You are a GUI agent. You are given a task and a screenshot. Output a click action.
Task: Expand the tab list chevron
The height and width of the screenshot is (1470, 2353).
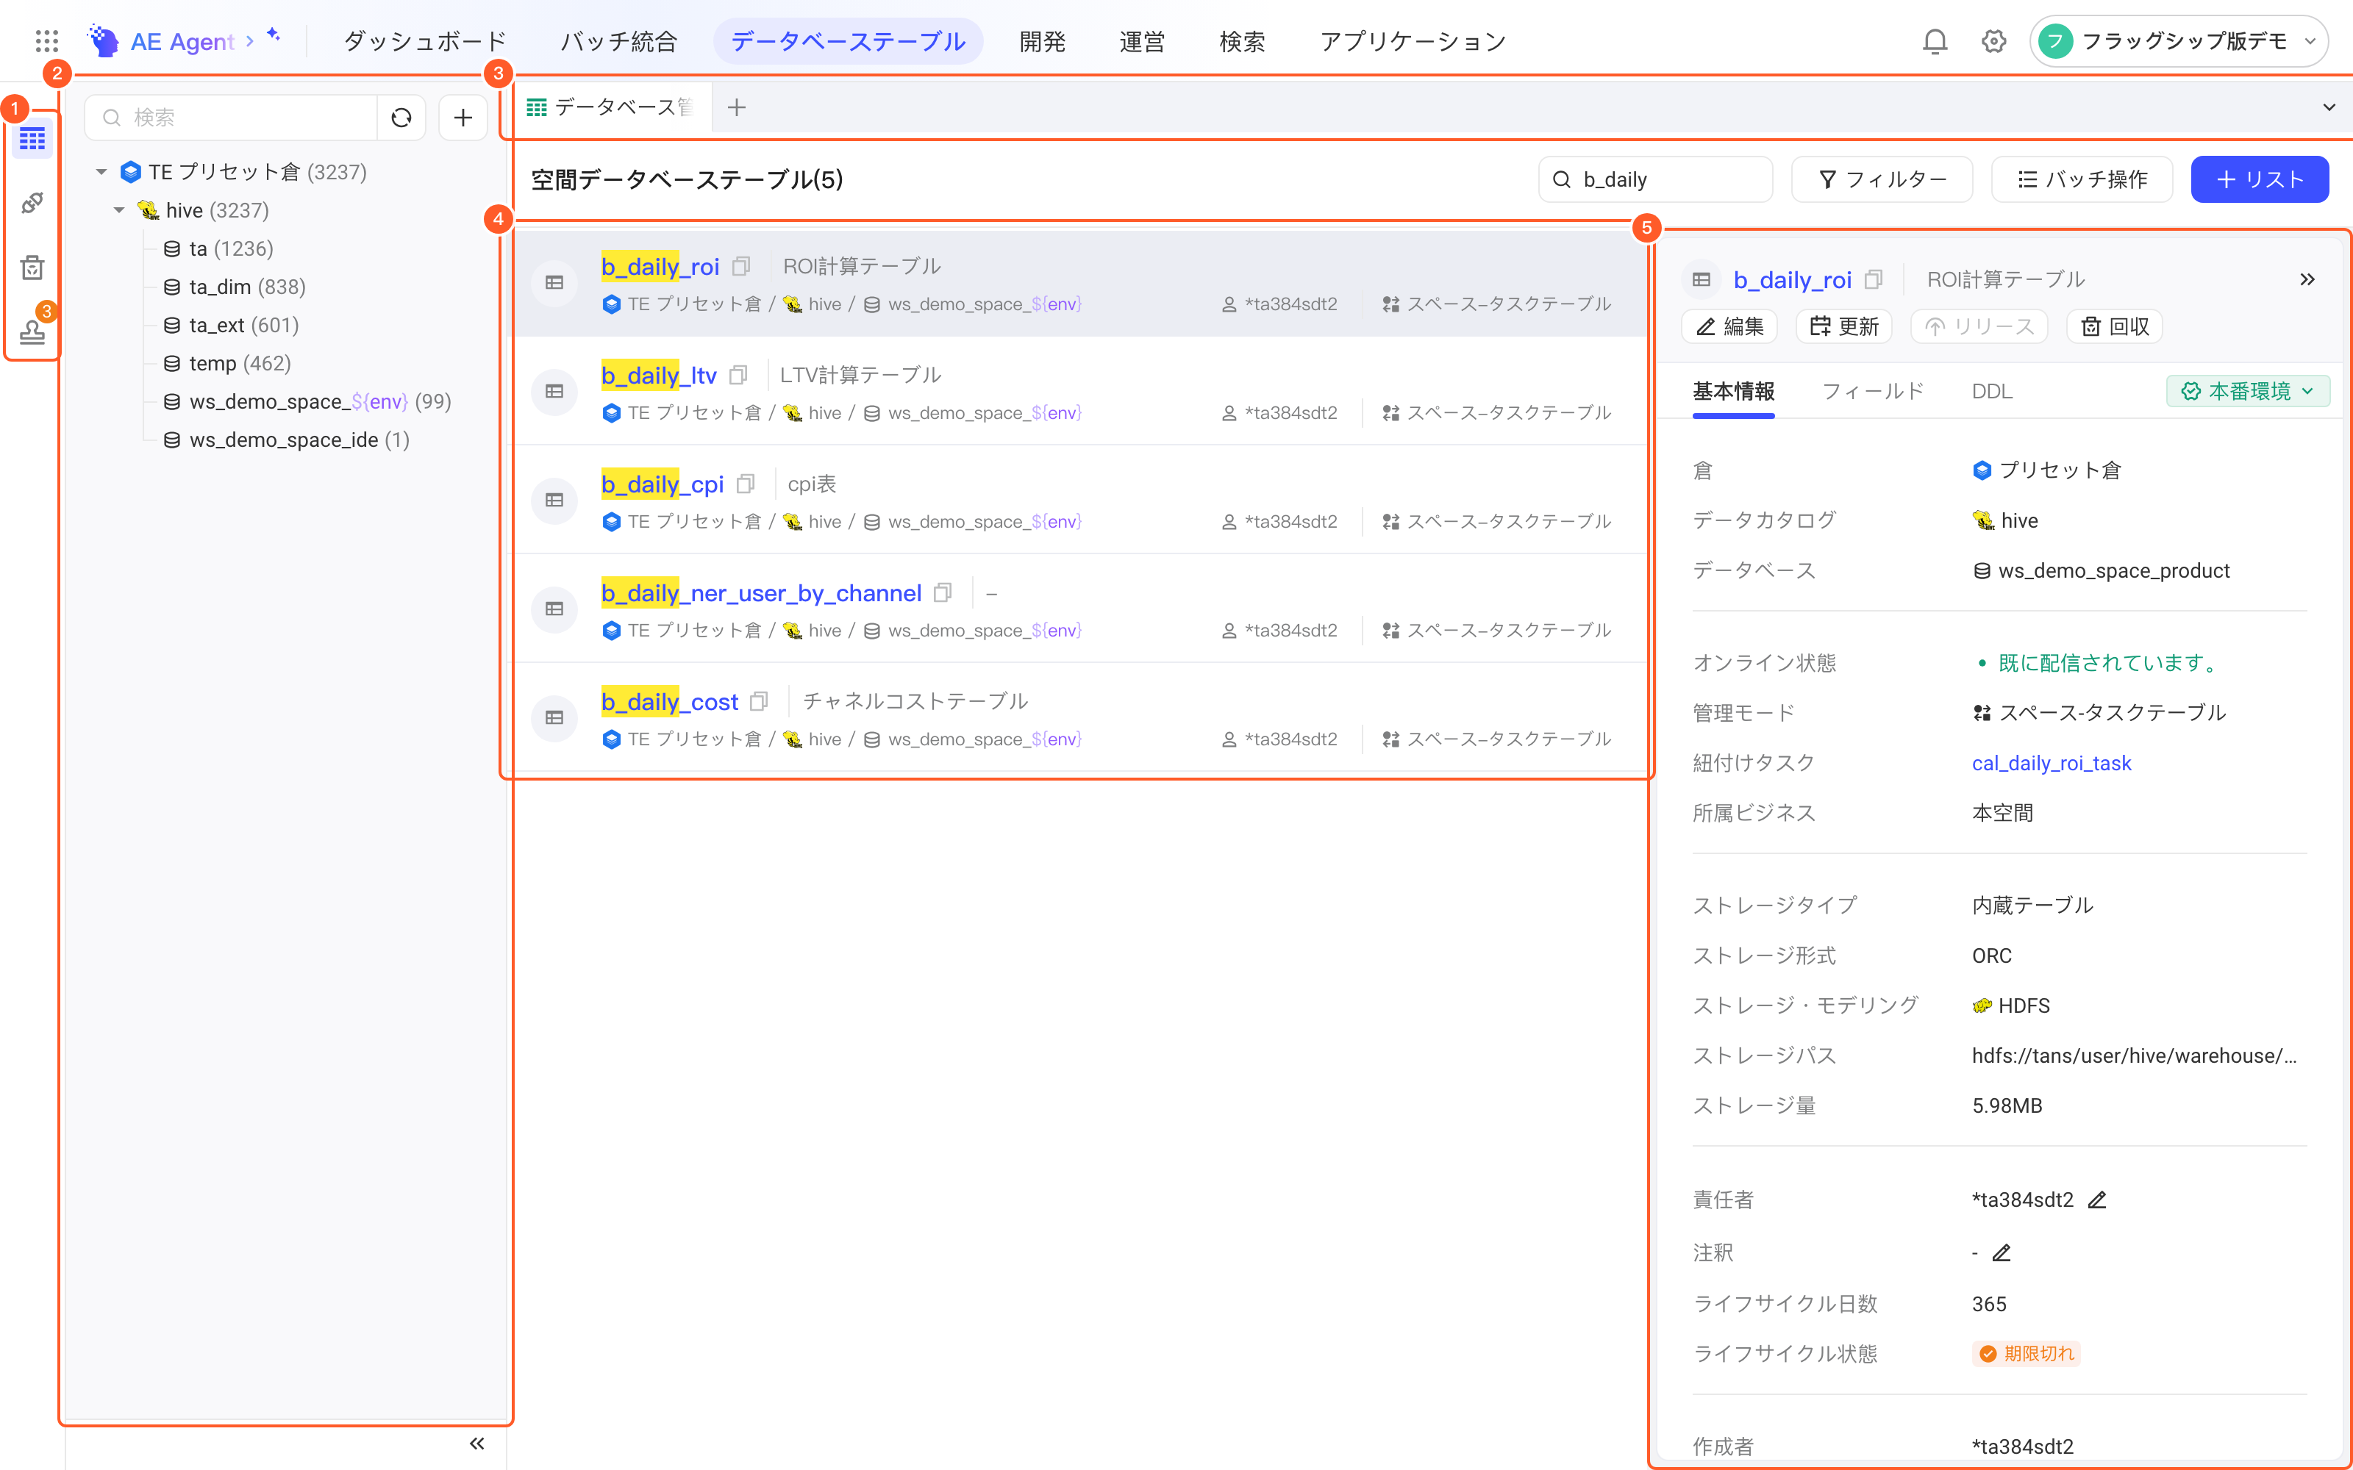(x=2329, y=107)
